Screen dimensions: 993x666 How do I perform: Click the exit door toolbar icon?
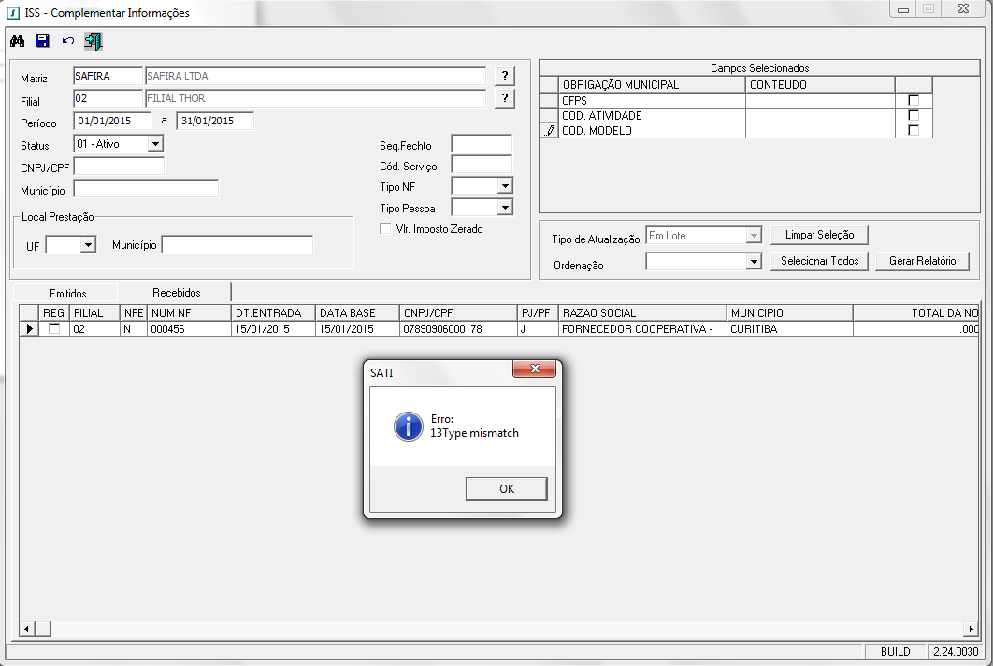tap(94, 41)
